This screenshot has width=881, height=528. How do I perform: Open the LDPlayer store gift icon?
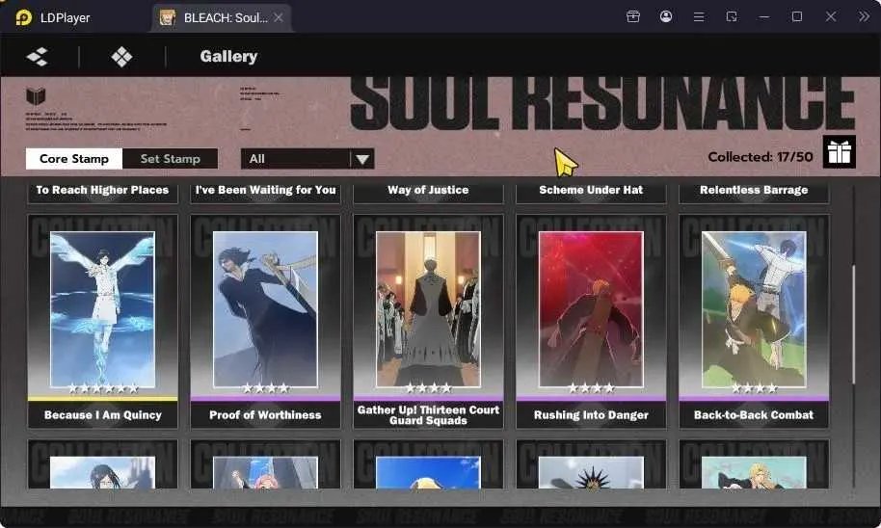(633, 16)
